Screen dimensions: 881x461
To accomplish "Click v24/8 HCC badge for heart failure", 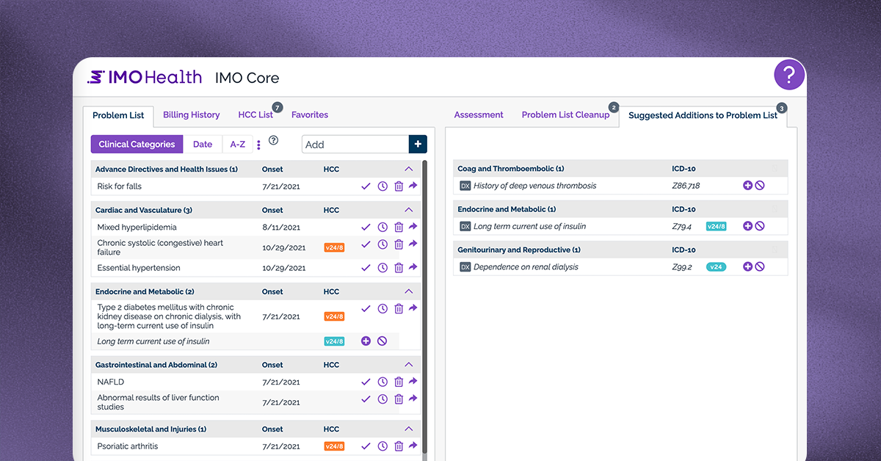I will [334, 248].
